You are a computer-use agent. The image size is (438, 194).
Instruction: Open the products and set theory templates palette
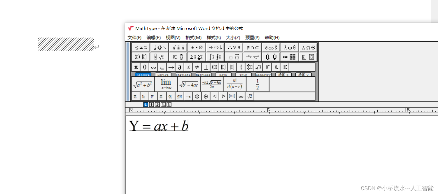271,57
